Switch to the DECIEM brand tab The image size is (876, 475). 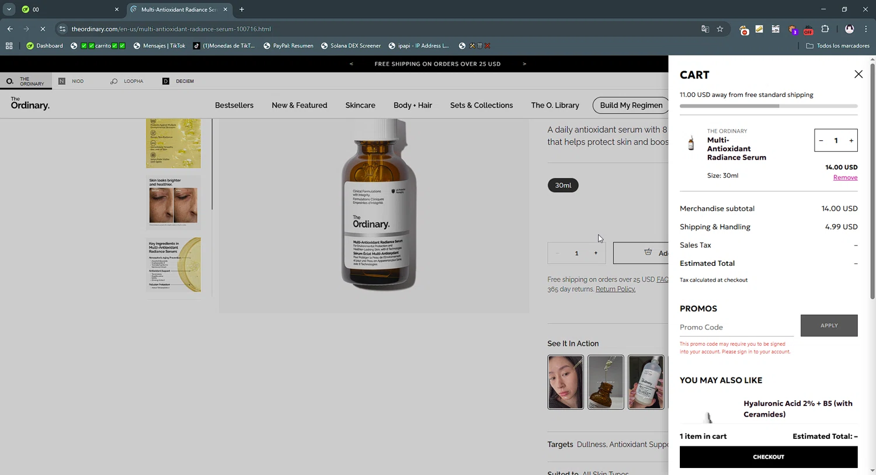click(x=178, y=81)
